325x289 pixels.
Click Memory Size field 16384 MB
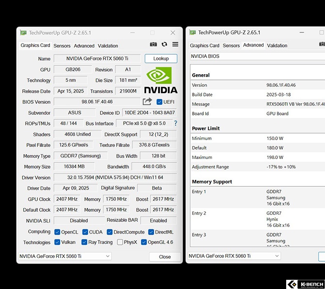pyautogui.click(x=74, y=167)
